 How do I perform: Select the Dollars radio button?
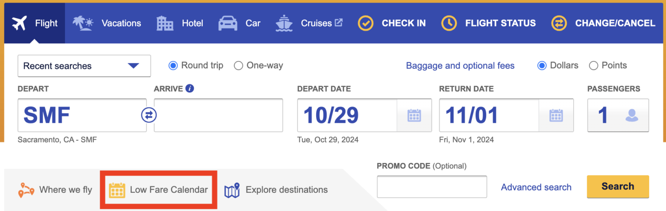542,66
